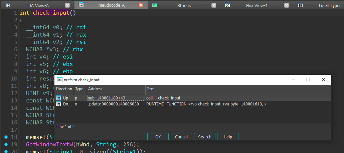Screen dimensions: 344x153
Task: Click the Up direction xref row icon
Action: point(59,98)
